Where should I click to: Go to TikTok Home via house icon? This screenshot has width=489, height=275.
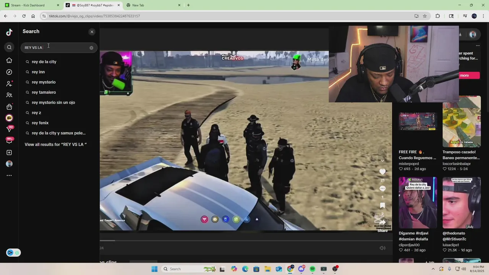click(x=9, y=60)
